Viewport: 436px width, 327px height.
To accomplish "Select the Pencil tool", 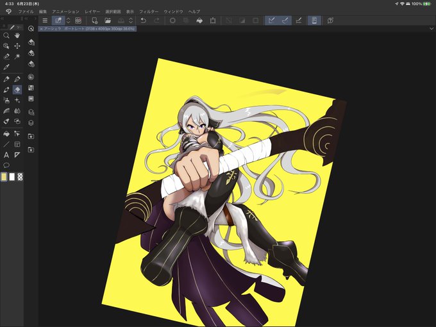I will coord(17,80).
